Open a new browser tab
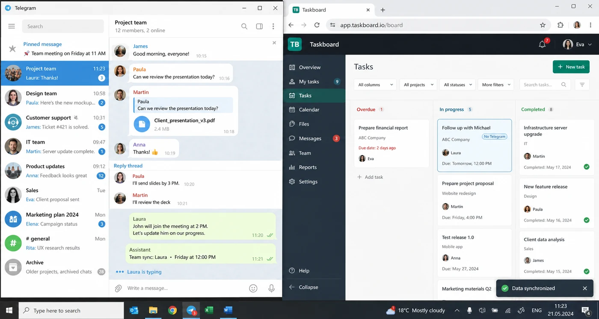Screen dimensions: 599x319 [x=383, y=10]
